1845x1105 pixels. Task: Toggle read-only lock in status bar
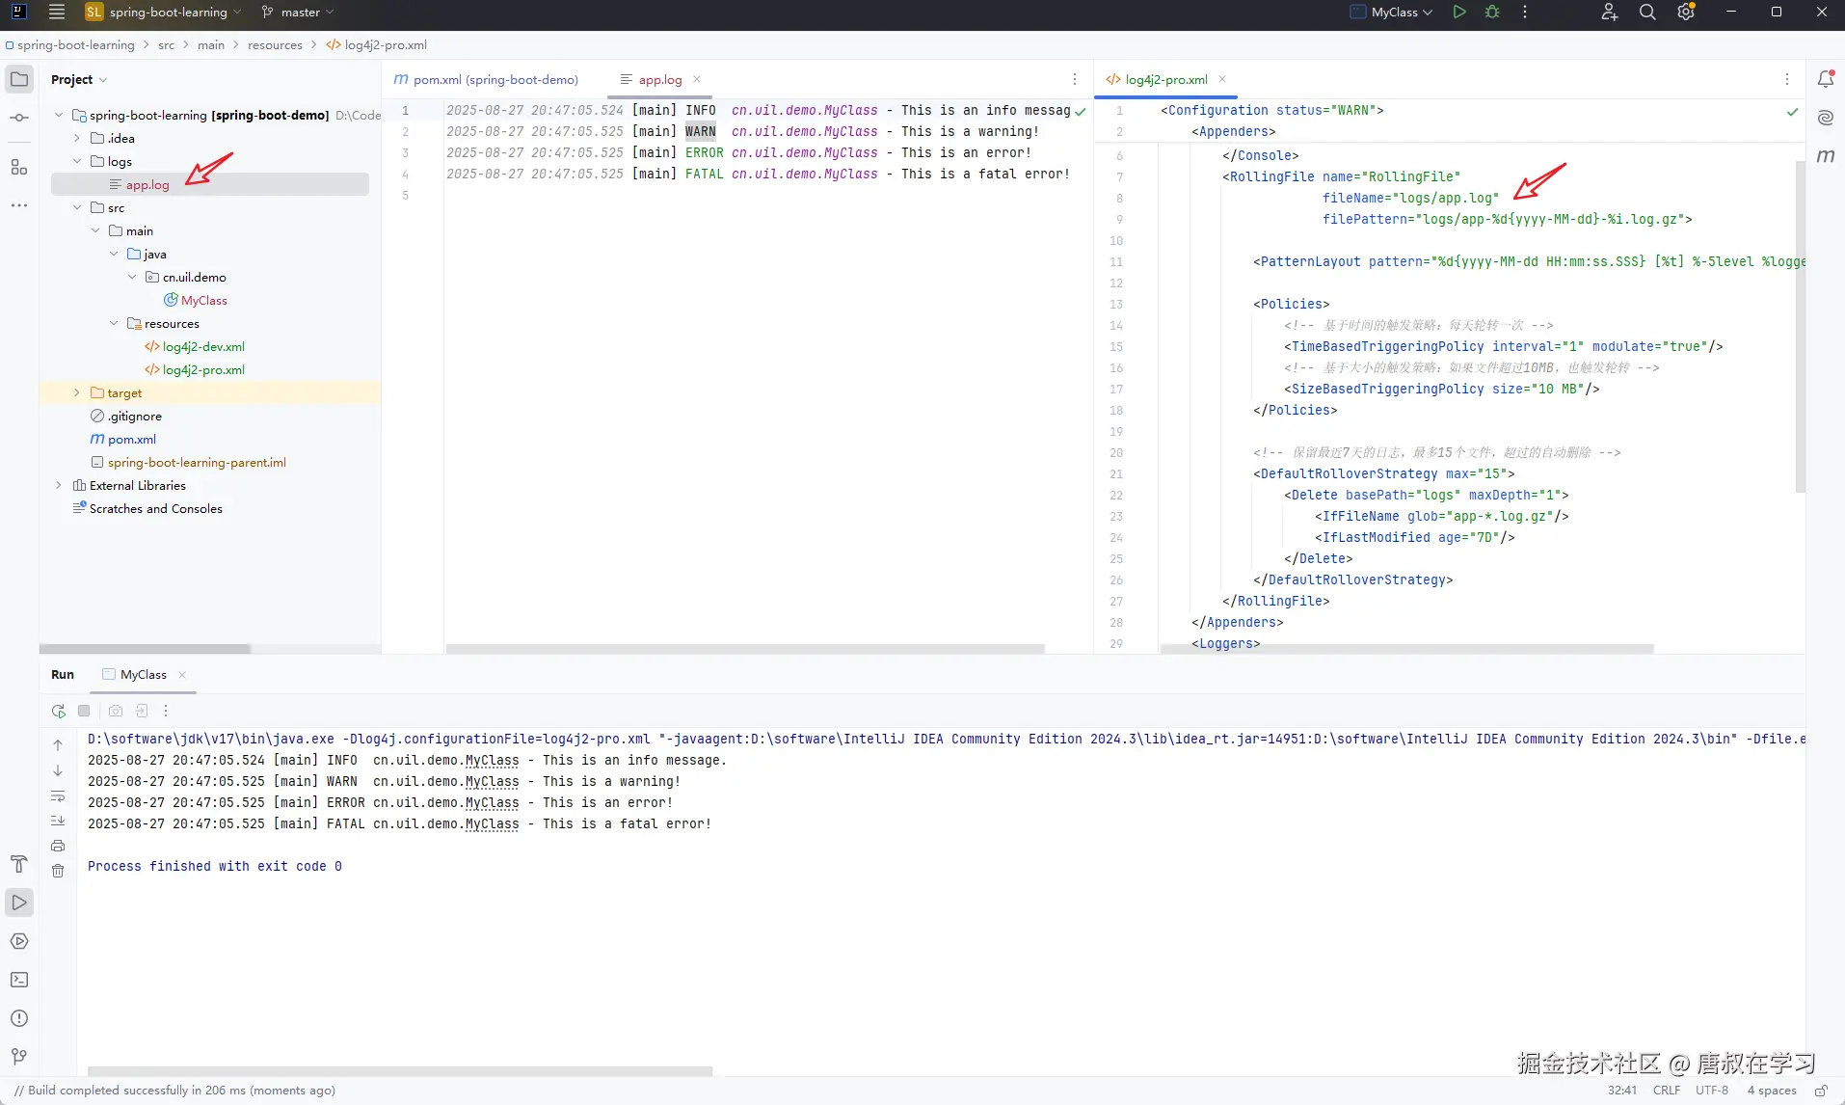pyautogui.click(x=1821, y=1091)
